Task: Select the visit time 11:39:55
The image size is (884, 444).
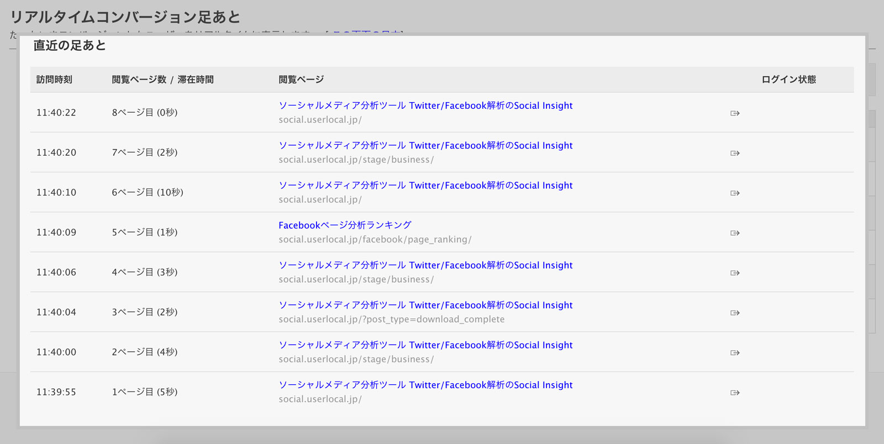Action: [56, 392]
